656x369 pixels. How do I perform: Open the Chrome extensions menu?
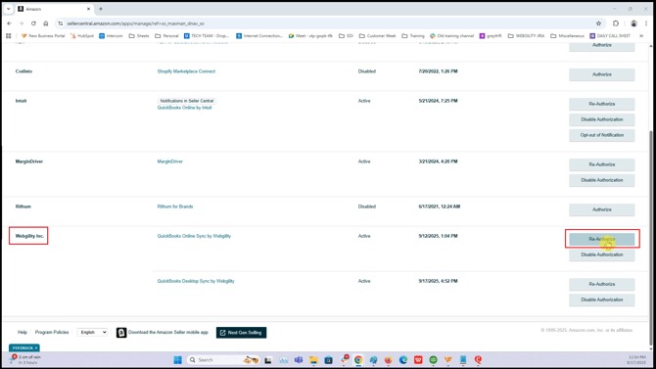click(x=616, y=23)
